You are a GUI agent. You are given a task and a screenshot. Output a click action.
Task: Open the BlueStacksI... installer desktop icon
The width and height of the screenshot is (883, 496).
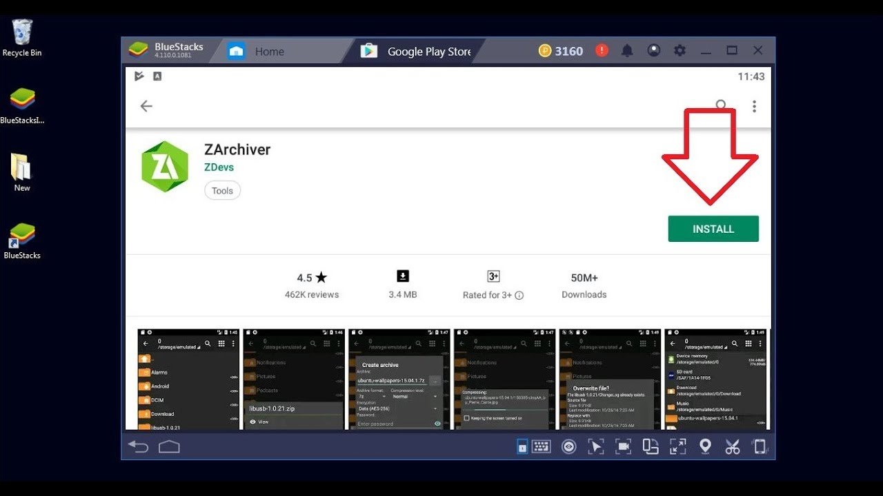(x=22, y=105)
